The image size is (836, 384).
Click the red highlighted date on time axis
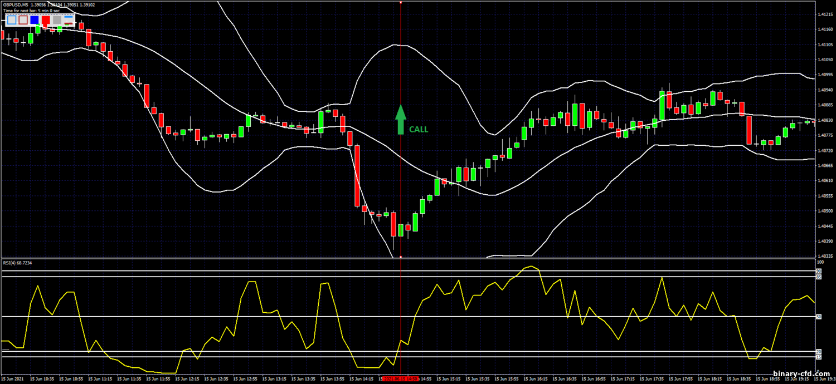tap(401, 379)
